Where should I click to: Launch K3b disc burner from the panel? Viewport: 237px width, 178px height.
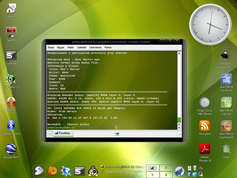pos(52,171)
